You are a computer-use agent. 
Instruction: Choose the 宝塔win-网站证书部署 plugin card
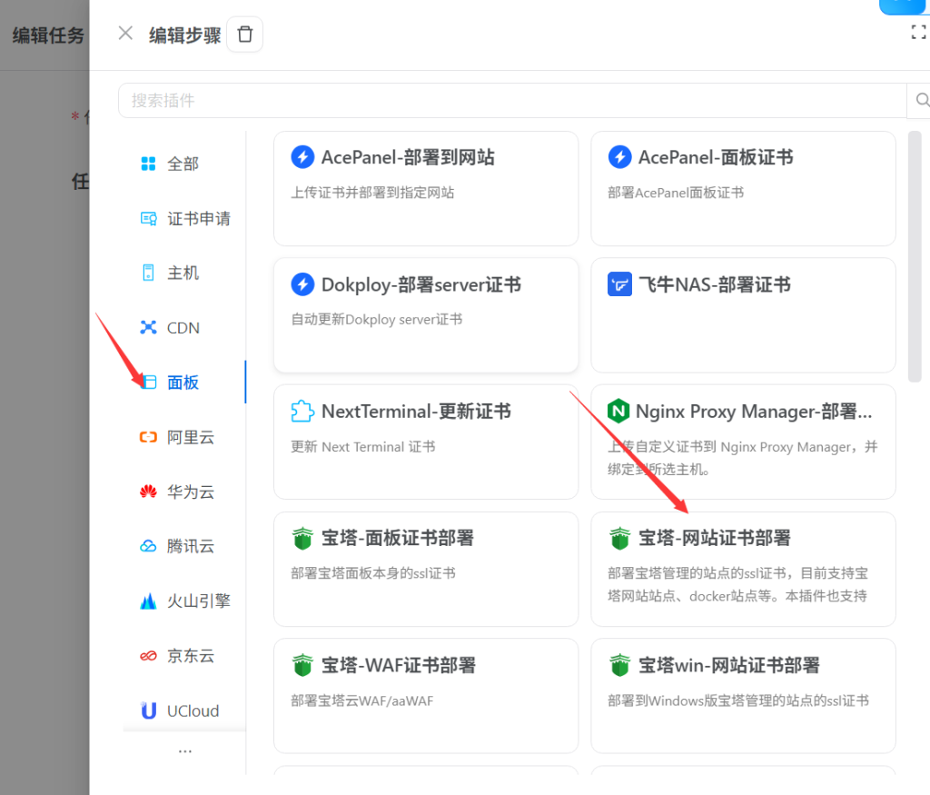(743, 696)
